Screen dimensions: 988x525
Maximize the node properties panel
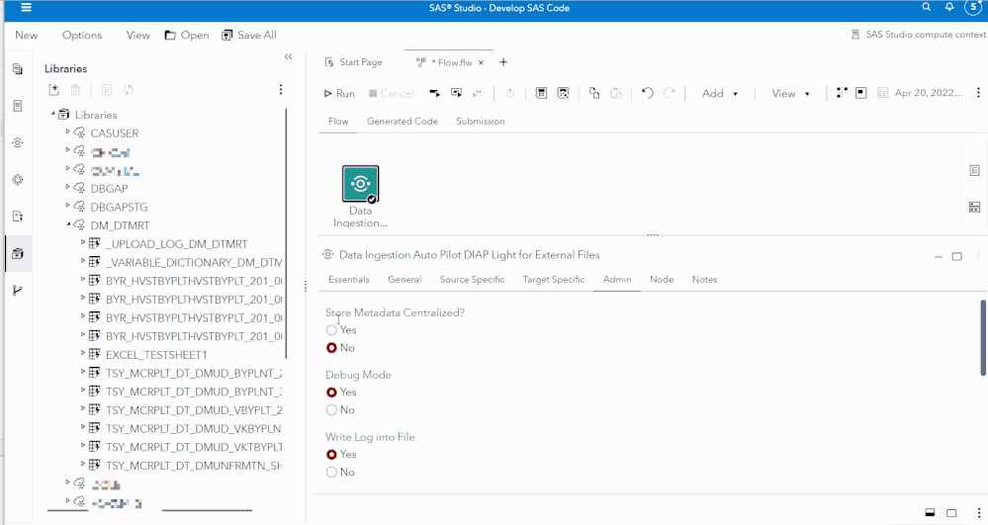(x=956, y=256)
